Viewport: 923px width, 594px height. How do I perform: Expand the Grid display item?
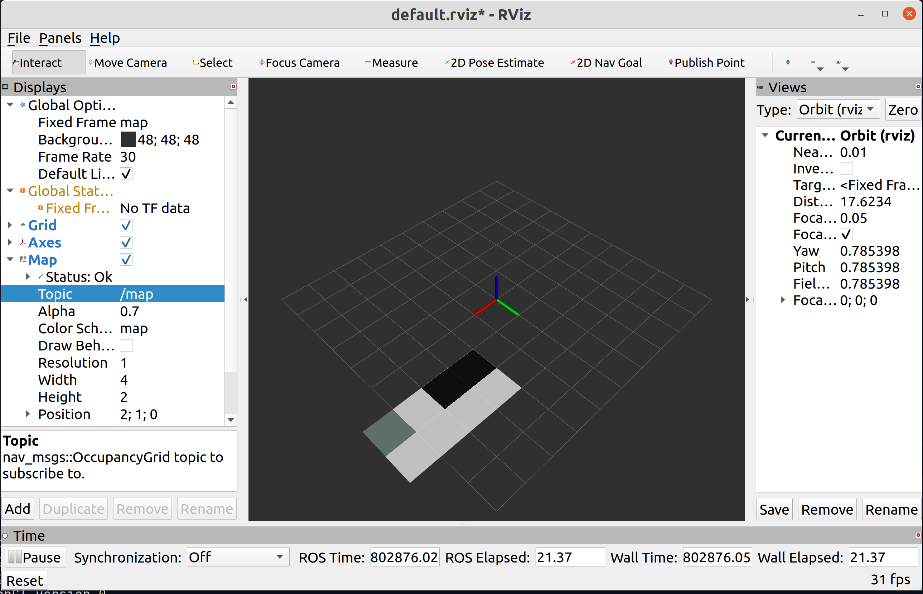click(10, 225)
